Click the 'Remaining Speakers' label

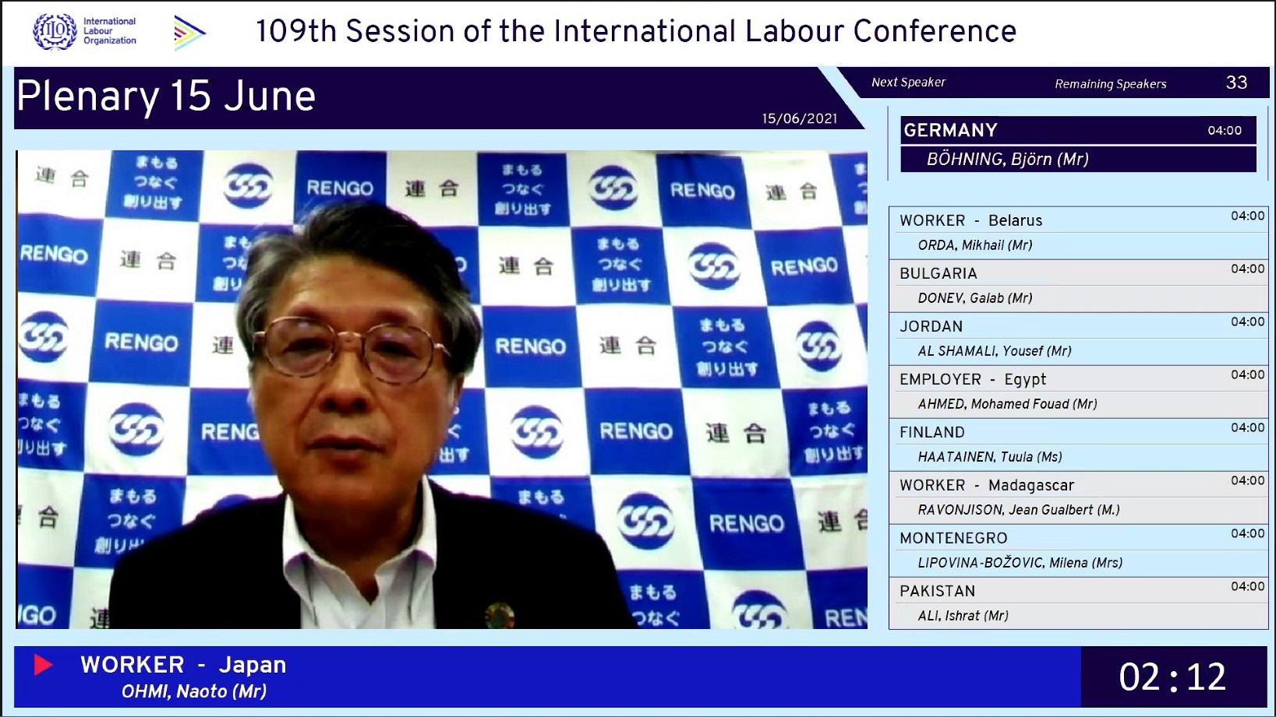coord(1111,84)
